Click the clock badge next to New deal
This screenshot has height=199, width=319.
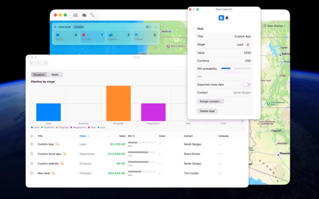pos(53,173)
